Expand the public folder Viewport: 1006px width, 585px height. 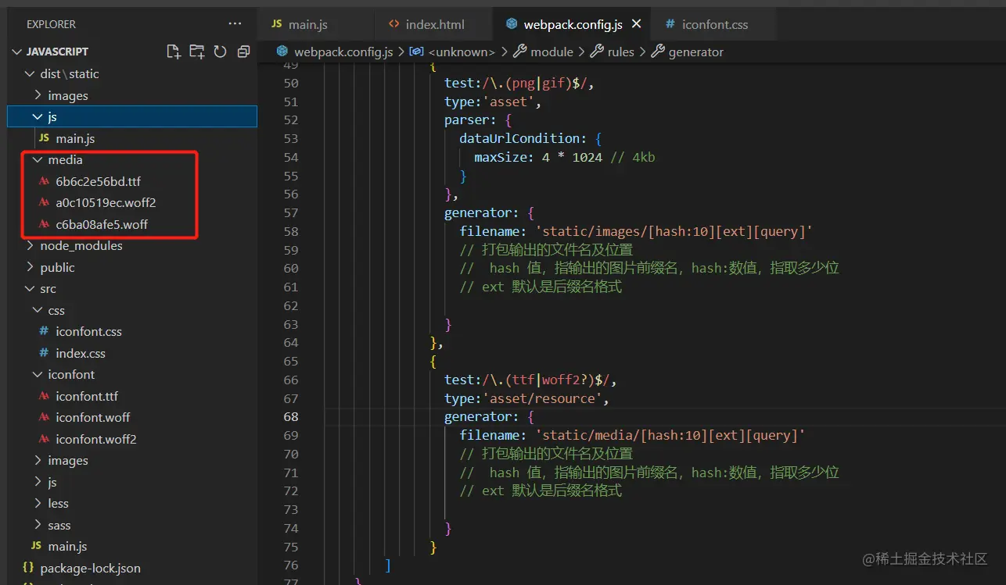[57, 267]
